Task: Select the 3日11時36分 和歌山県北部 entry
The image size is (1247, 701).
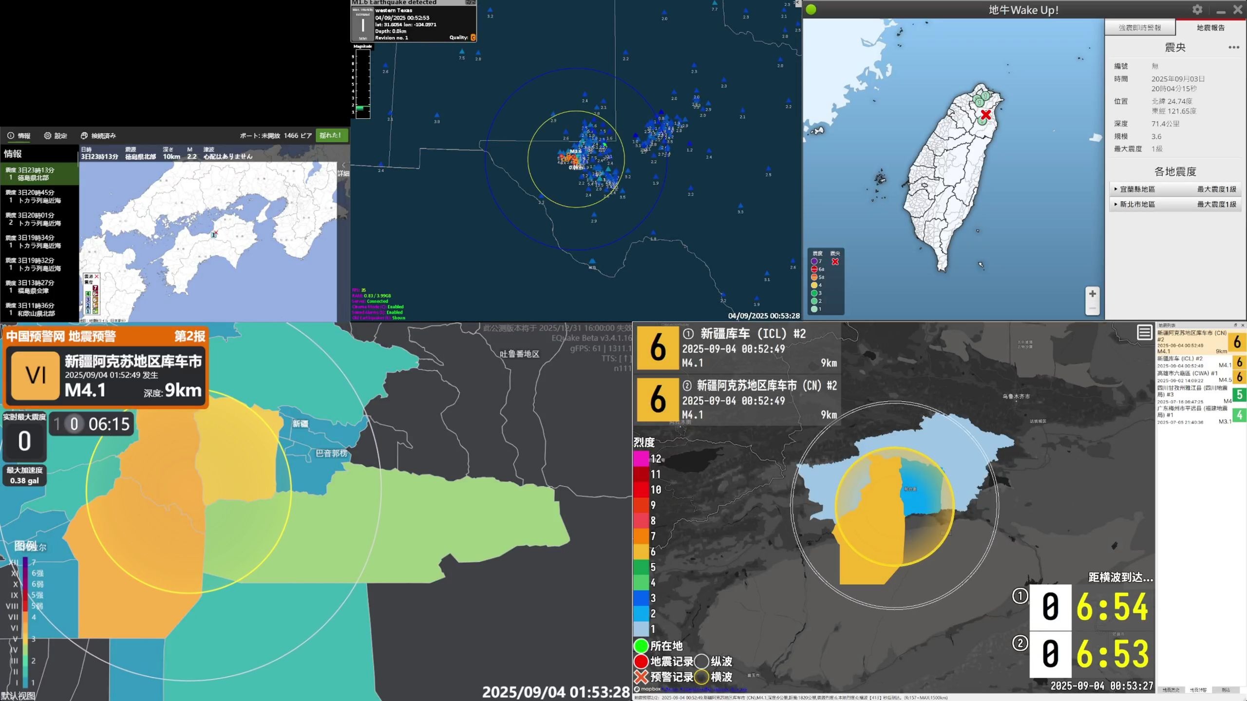Action: click(39, 309)
